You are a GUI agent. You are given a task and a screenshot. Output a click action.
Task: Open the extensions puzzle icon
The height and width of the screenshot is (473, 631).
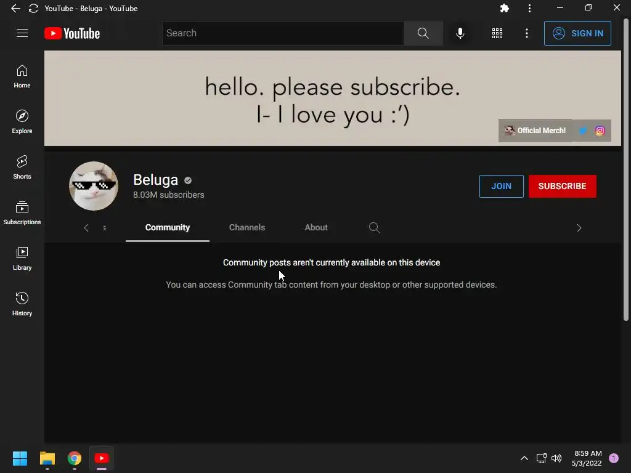(x=504, y=8)
